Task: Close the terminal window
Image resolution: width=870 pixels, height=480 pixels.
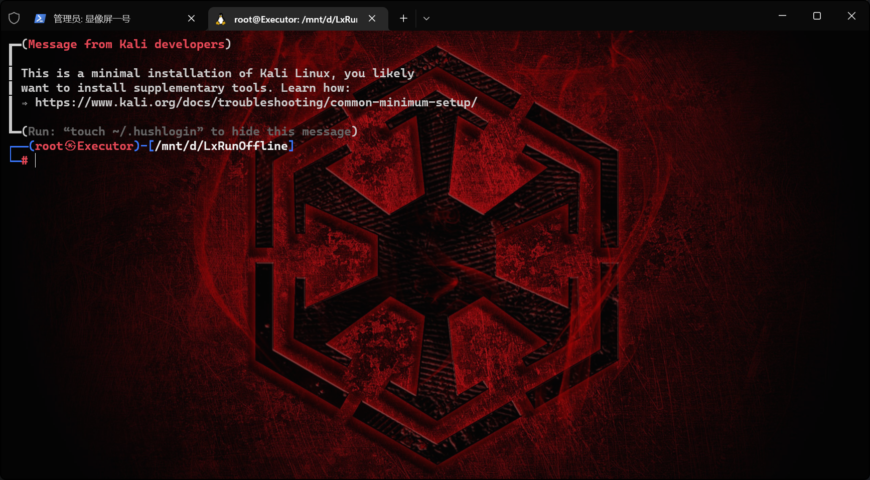Action: click(851, 16)
